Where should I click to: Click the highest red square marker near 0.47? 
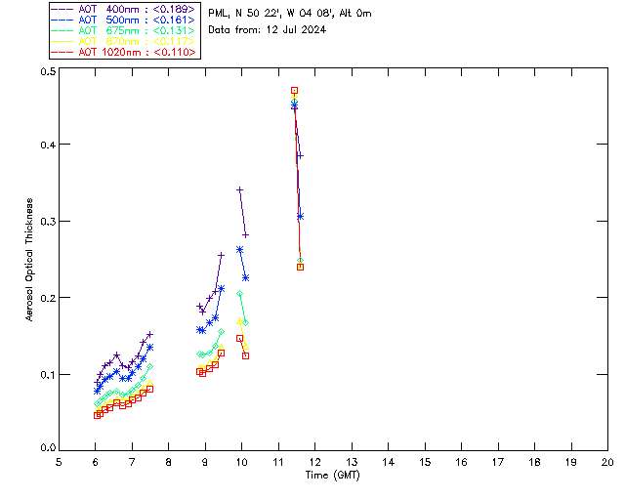click(294, 91)
